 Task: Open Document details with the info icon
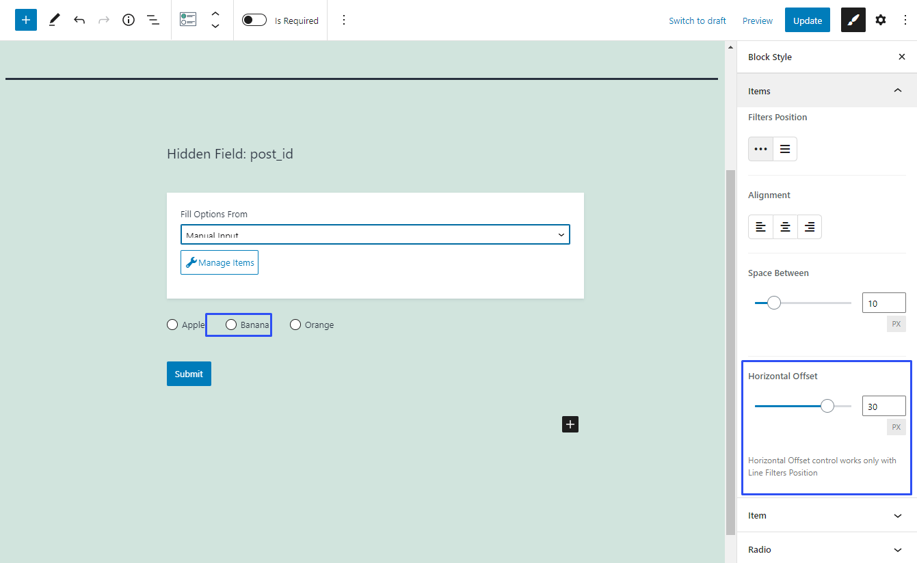point(128,20)
